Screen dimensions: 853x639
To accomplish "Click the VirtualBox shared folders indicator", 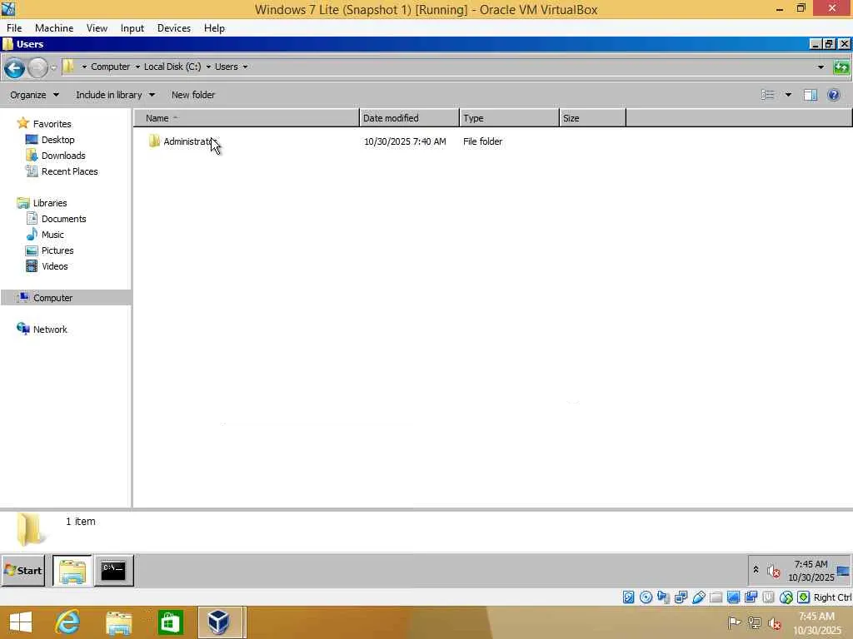I will (x=716, y=597).
